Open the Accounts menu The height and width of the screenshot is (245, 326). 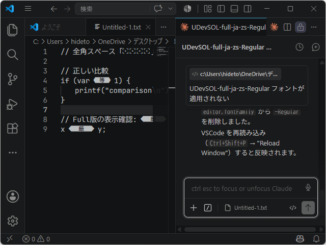point(13,196)
